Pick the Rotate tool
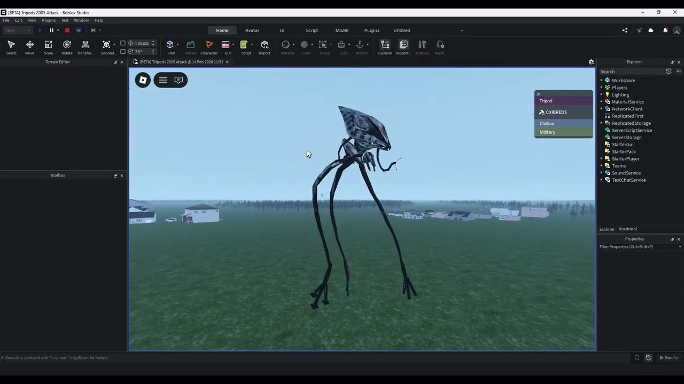The width and height of the screenshot is (684, 384). (67, 47)
